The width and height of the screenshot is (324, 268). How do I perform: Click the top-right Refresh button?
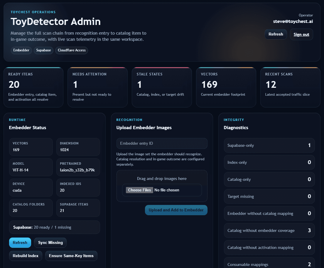click(275, 34)
